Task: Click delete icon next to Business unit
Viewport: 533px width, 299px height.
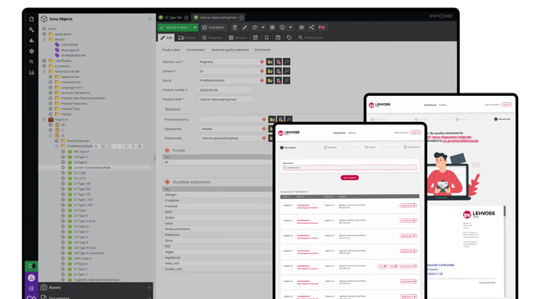Action: click(x=279, y=61)
